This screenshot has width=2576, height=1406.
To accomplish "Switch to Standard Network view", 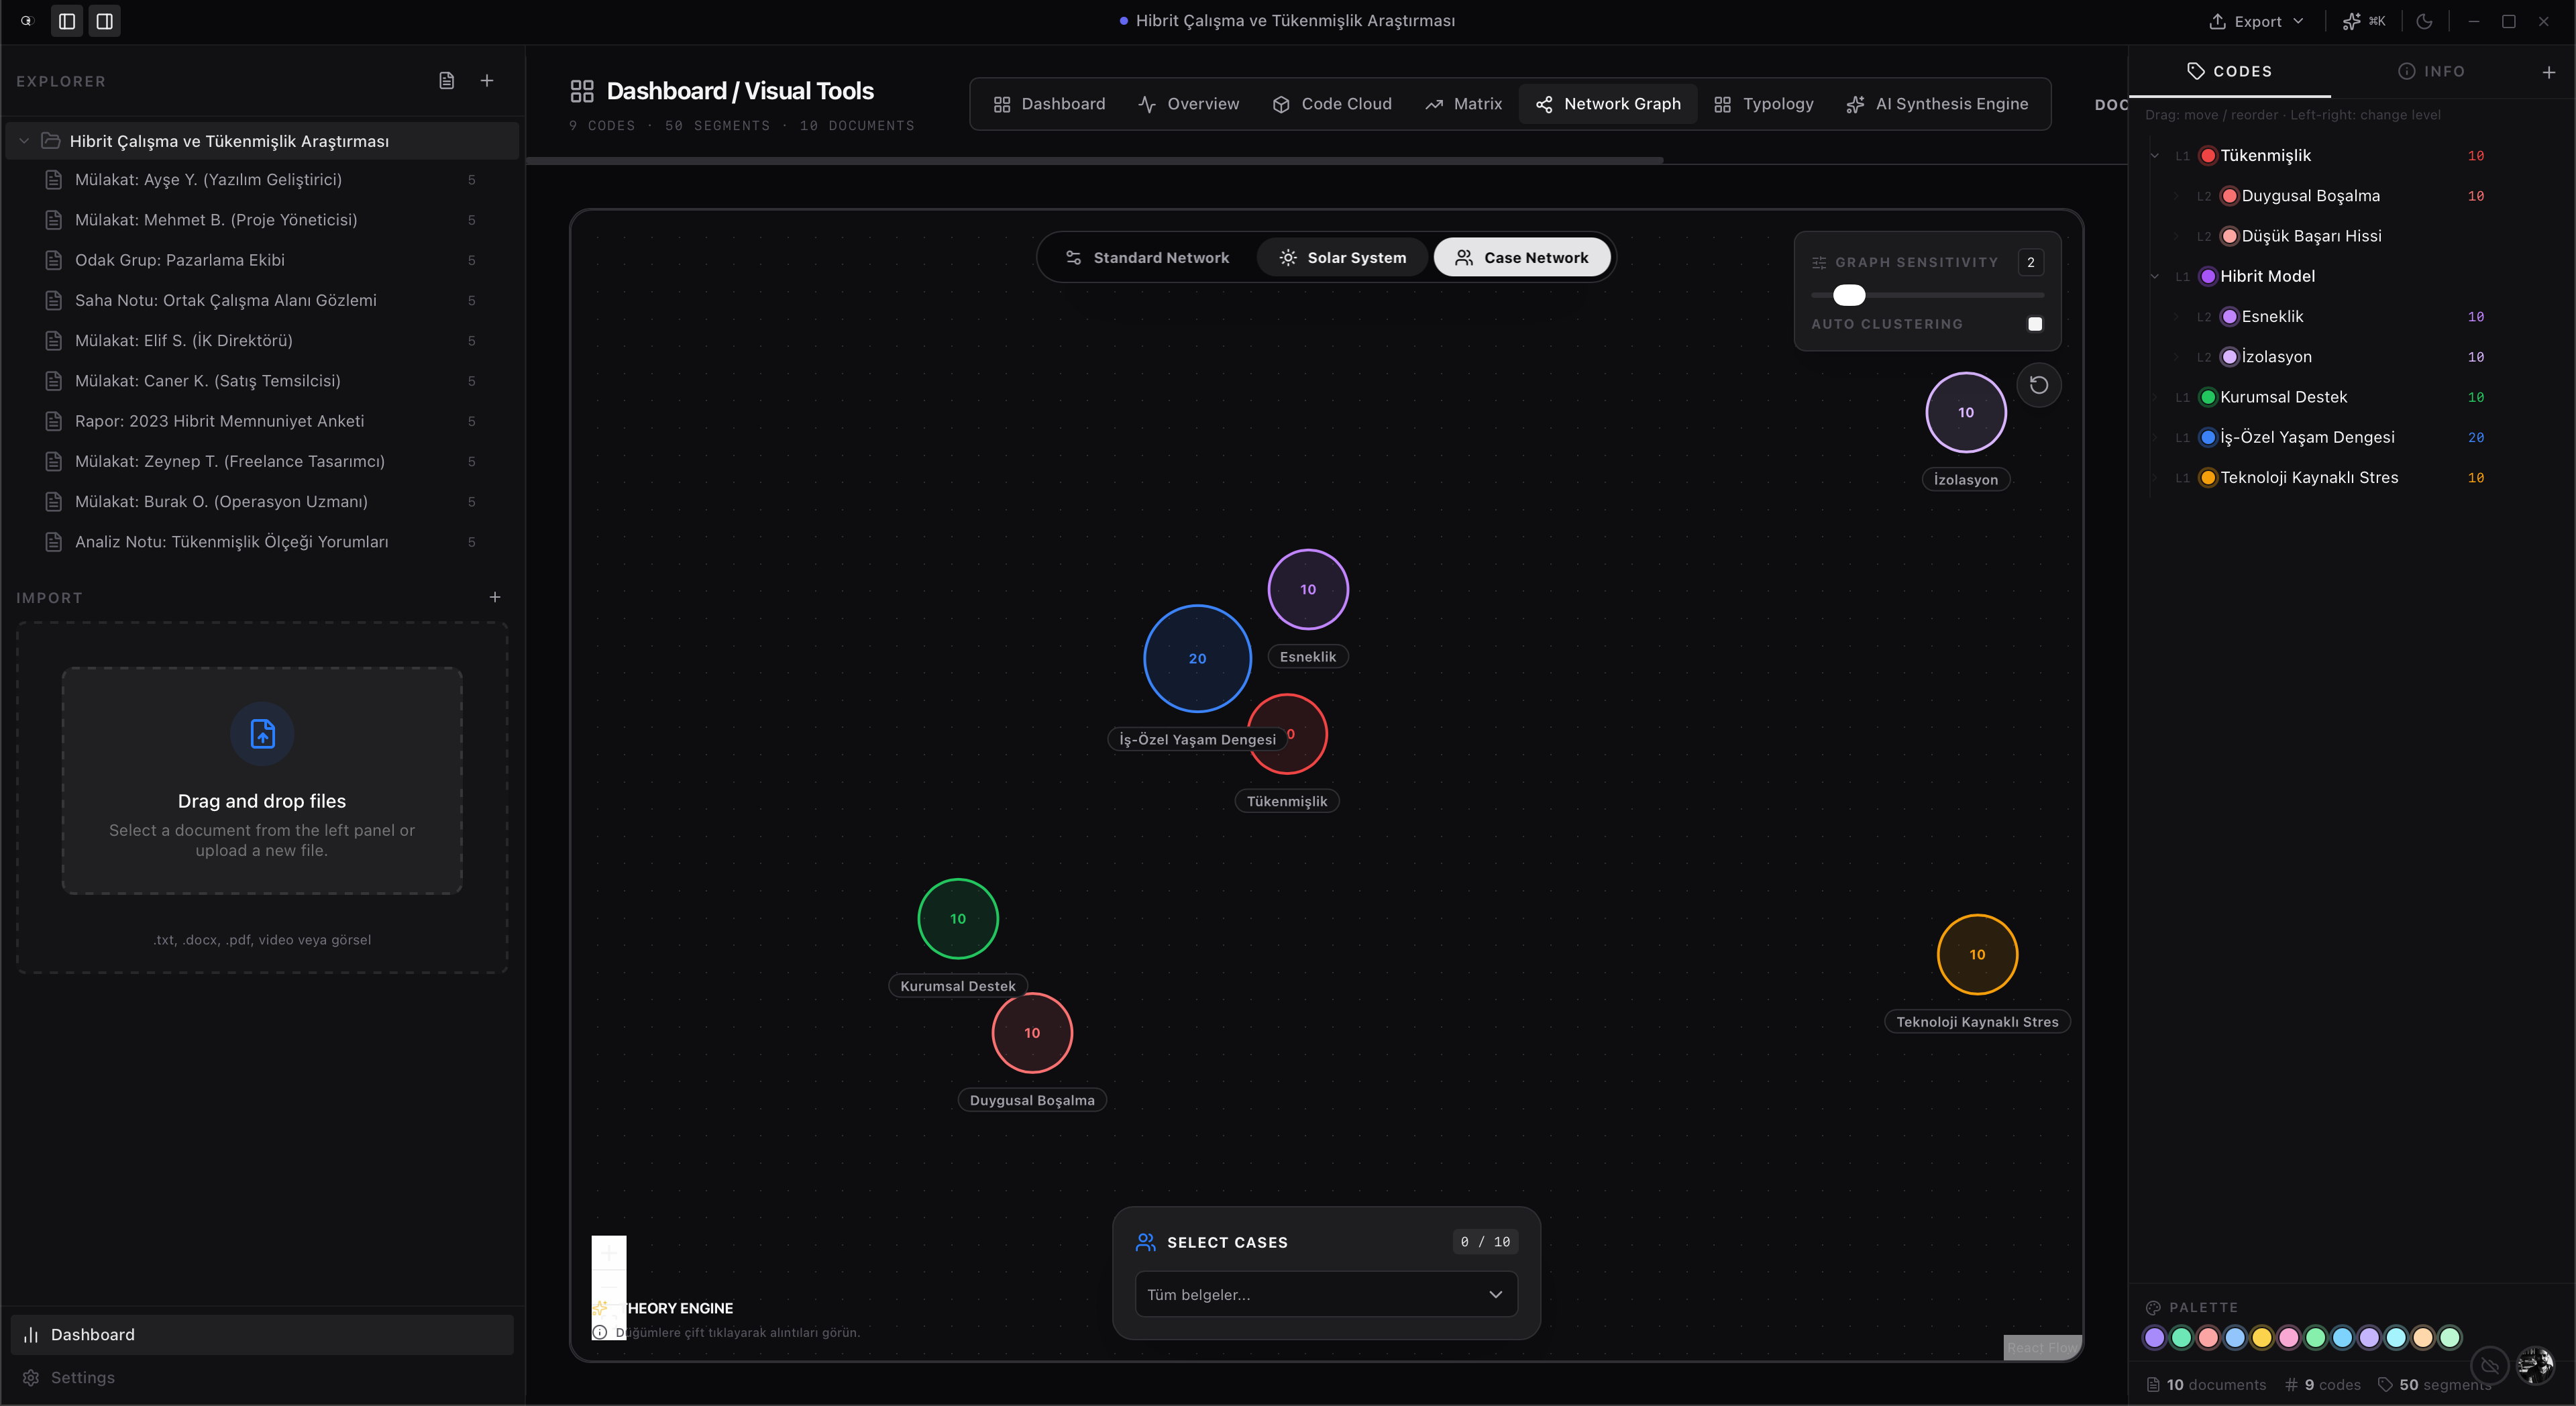I will coord(1147,258).
